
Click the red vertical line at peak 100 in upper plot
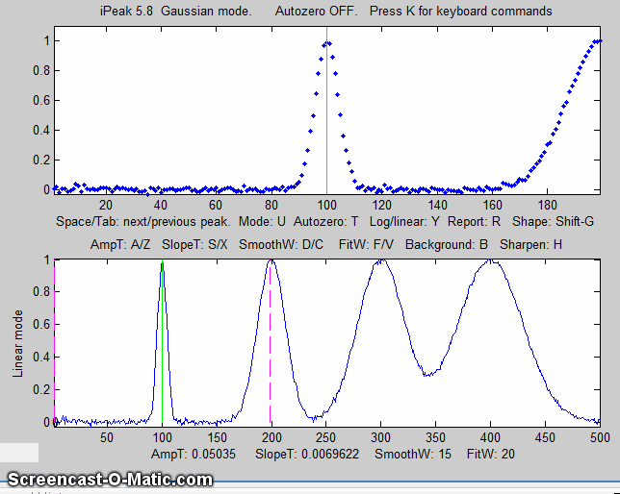[x=326, y=115]
